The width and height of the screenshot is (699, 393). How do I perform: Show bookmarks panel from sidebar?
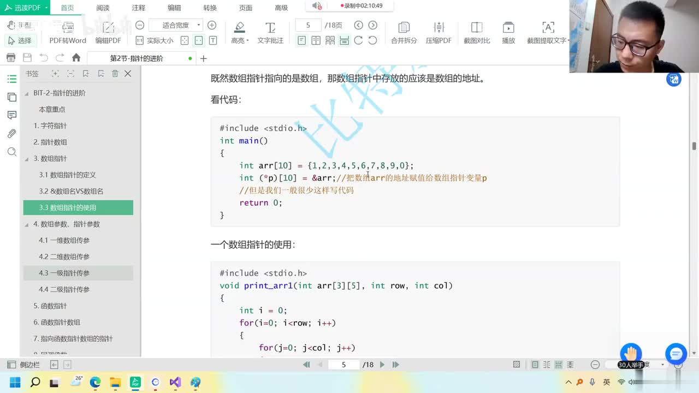pyautogui.click(x=12, y=79)
